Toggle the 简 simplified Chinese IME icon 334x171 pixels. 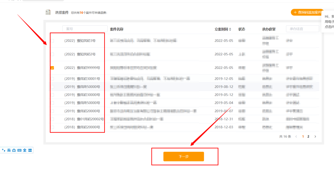(x=9, y=150)
